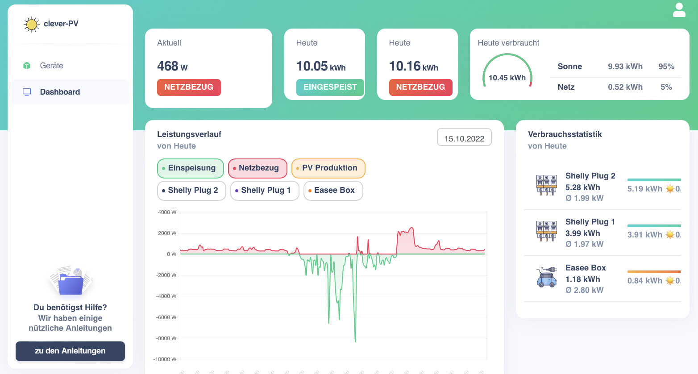Screen dimensions: 698x374
Task: Select the Dashboard menu item
Action: pyautogui.click(x=70, y=92)
